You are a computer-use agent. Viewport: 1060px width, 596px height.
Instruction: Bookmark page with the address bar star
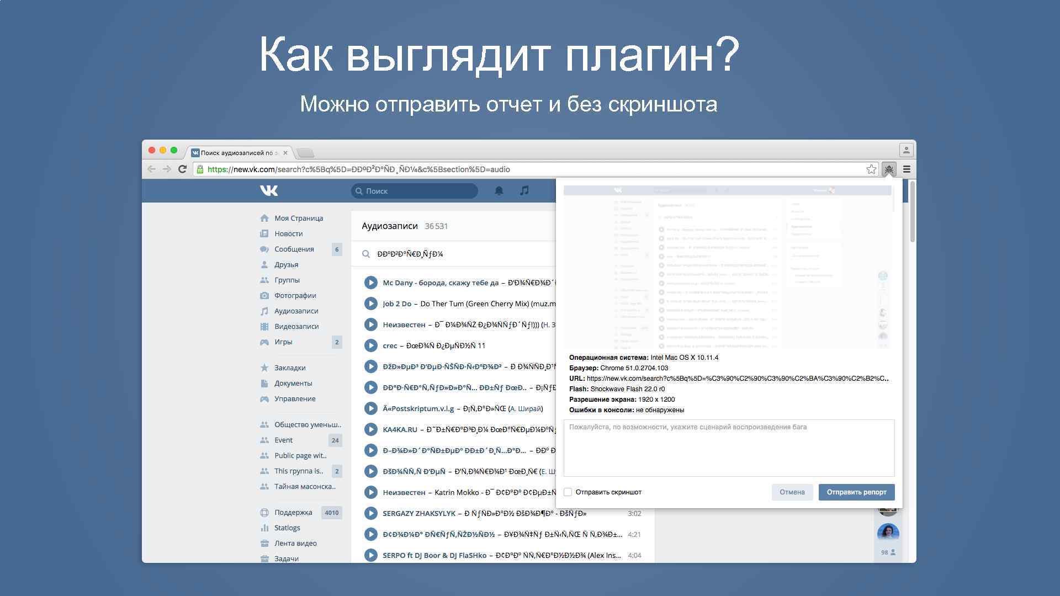click(x=871, y=169)
